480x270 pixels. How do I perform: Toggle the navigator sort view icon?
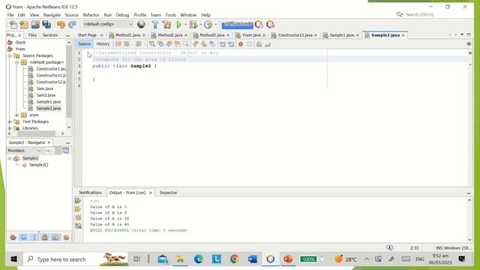(x=66, y=151)
